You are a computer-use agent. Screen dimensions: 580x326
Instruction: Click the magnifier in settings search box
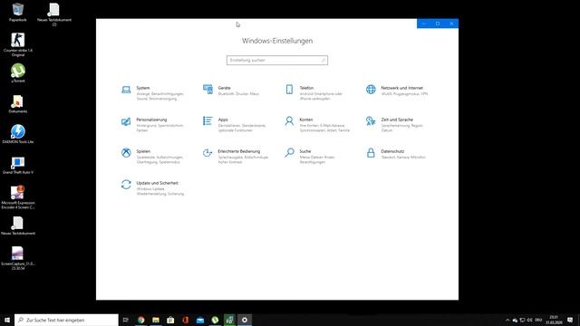click(x=324, y=61)
